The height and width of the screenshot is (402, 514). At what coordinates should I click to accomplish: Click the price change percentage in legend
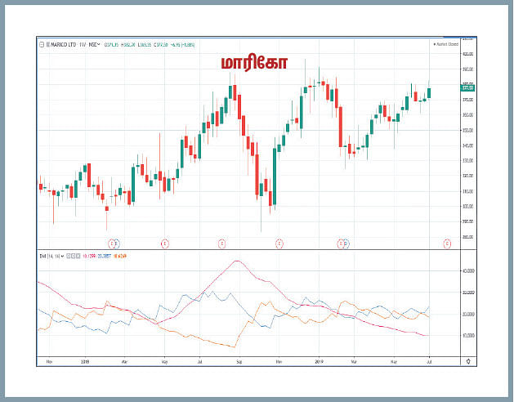coord(189,45)
